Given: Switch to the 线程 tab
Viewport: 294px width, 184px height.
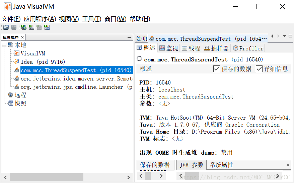Looking at the screenshot, I should 191,48.
